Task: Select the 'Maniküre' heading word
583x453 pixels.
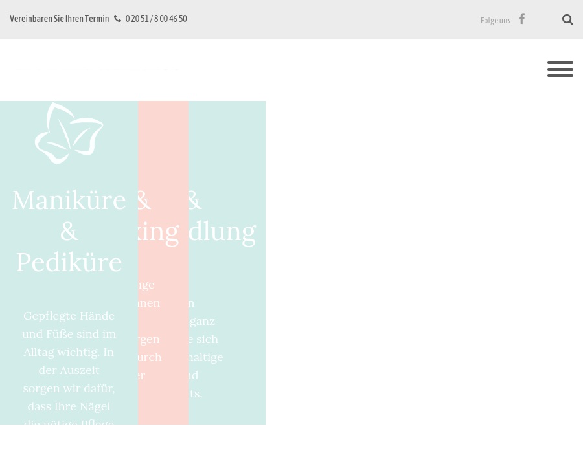Action: tap(69, 200)
